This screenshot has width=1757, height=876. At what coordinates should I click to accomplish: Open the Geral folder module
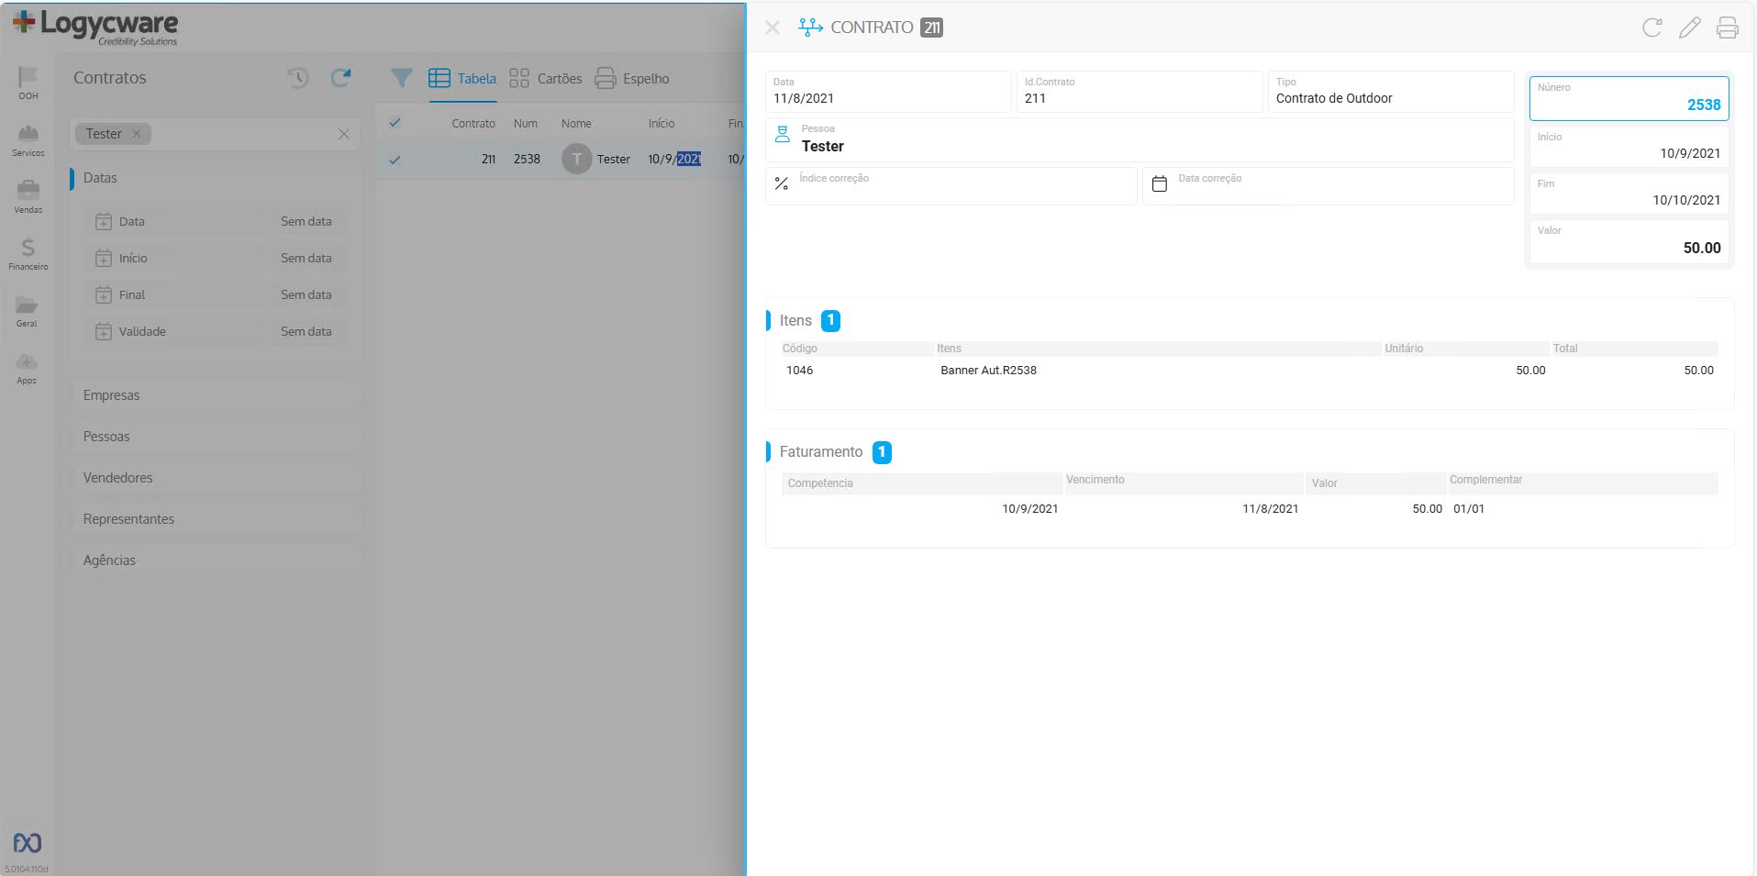pyautogui.click(x=28, y=310)
